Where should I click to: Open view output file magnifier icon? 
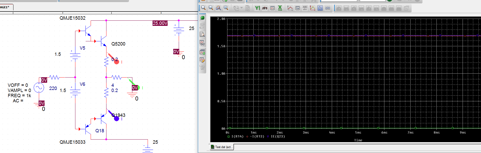[202, 34]
